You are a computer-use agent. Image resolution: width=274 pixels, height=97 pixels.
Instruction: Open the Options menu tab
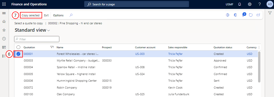(58, 15)
